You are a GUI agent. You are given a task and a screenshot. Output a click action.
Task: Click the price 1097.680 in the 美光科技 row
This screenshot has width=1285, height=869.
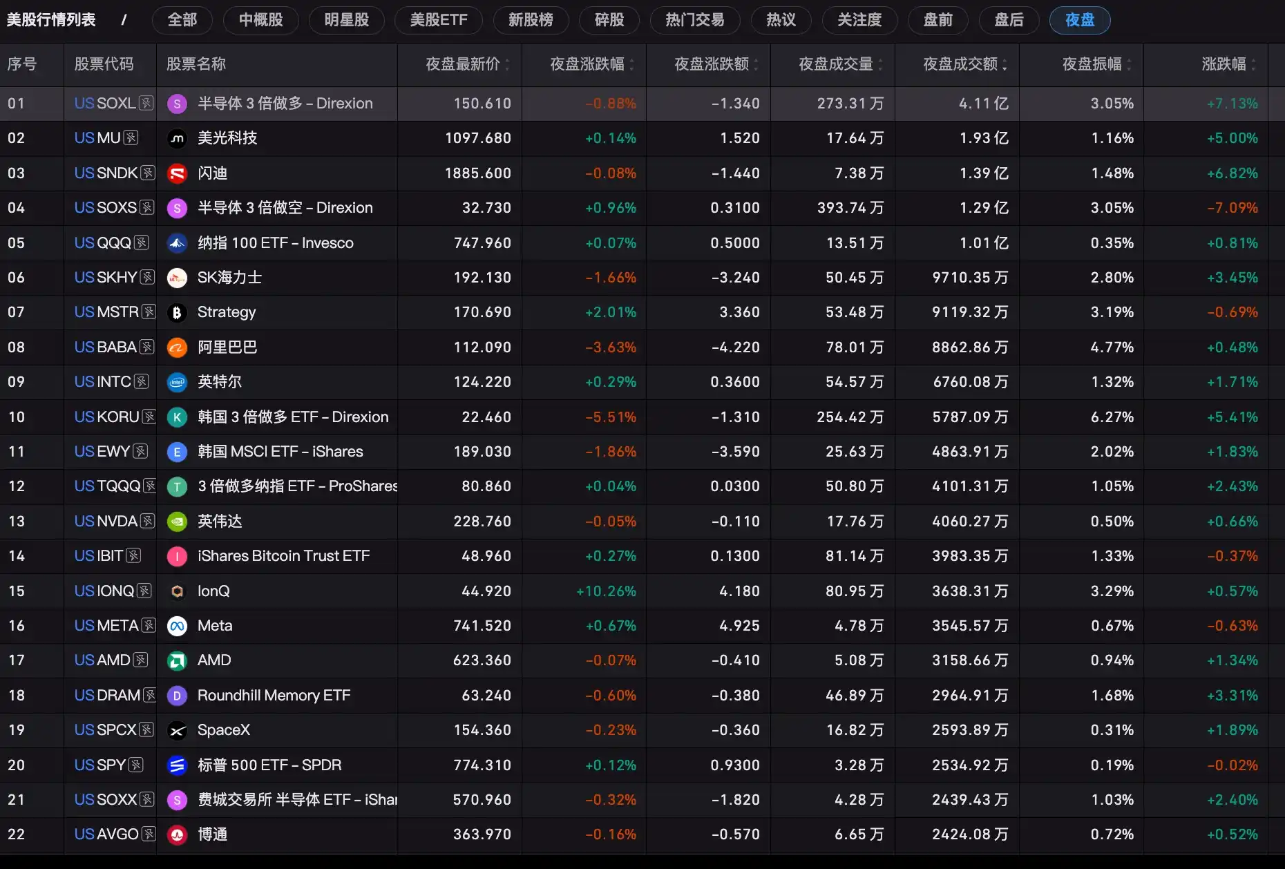(478, 138)
